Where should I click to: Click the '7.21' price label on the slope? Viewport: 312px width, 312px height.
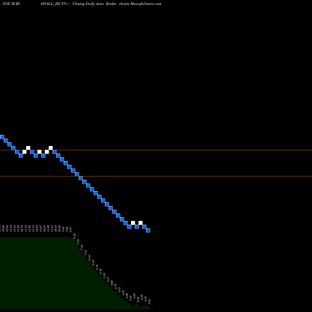(x=85, y=253)
